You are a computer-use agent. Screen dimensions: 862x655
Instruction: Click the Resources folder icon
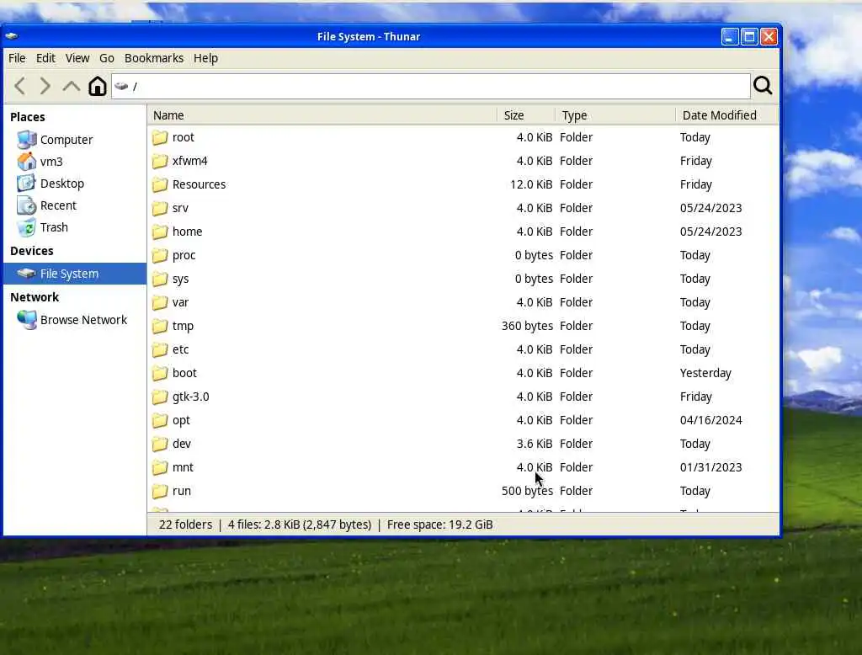pos(160,184)
